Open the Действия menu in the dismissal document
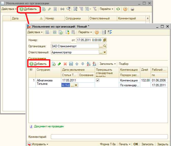The width and height of the screenshot is (171, 146). (35, 32)
